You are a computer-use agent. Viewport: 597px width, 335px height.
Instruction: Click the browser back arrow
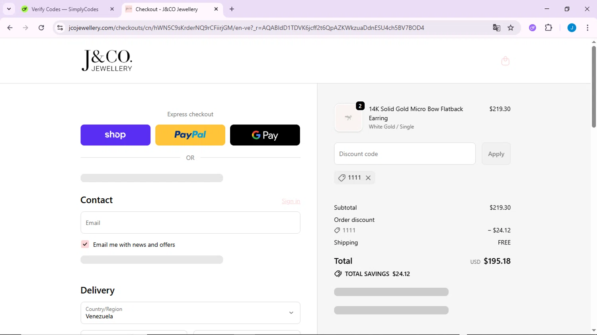click(x=10, y=28)
